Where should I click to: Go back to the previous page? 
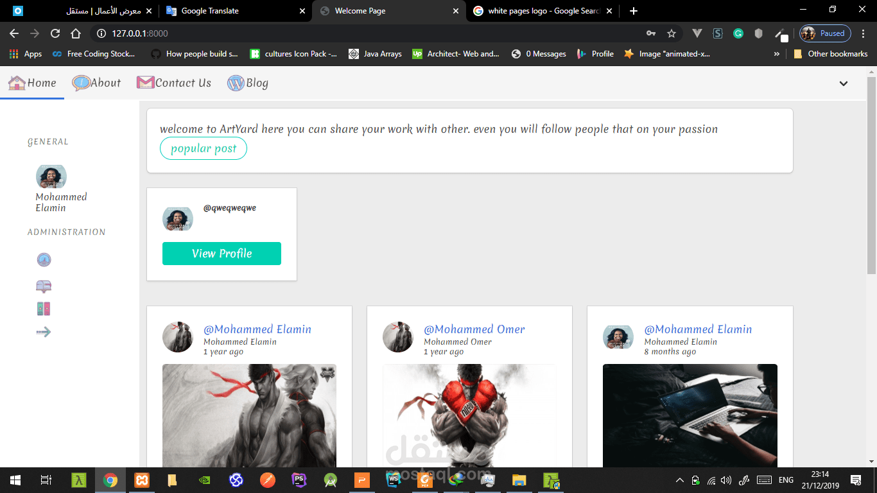pos(14,33)
